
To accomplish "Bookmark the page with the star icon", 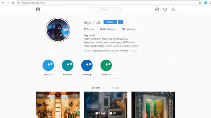I will [200, 3].
